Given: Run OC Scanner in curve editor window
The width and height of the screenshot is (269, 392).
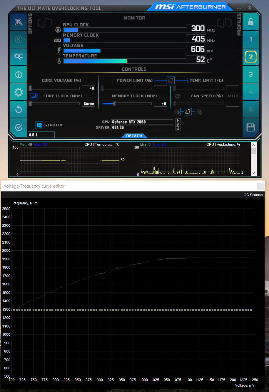Looking at the screenshot, I should 253,195.
